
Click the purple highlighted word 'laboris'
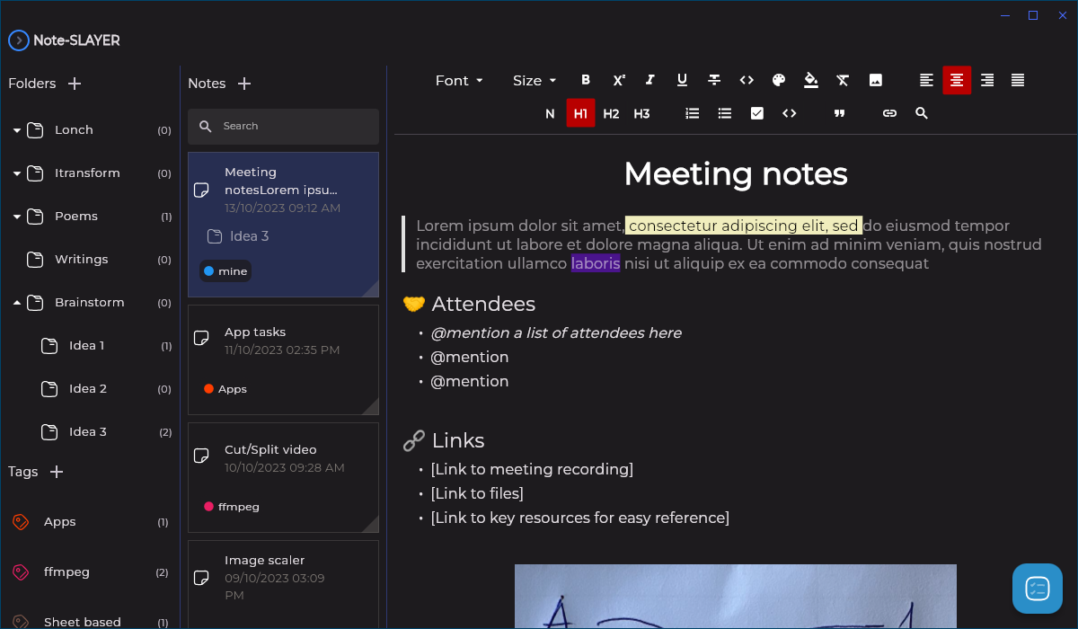[x=596, y=263]
